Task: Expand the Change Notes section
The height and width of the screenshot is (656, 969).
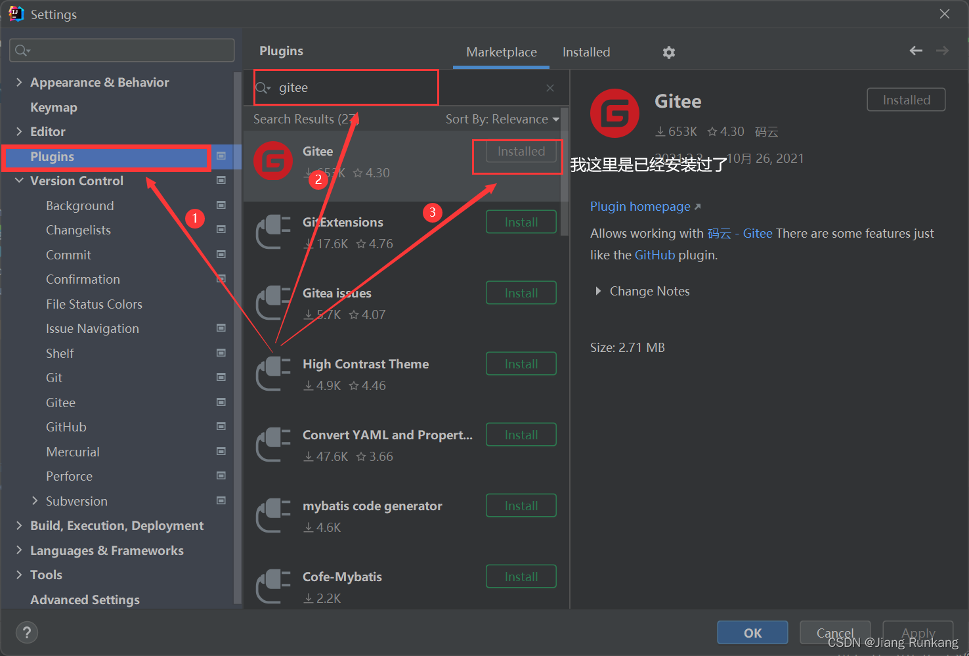Action: (x=597, y=291)
